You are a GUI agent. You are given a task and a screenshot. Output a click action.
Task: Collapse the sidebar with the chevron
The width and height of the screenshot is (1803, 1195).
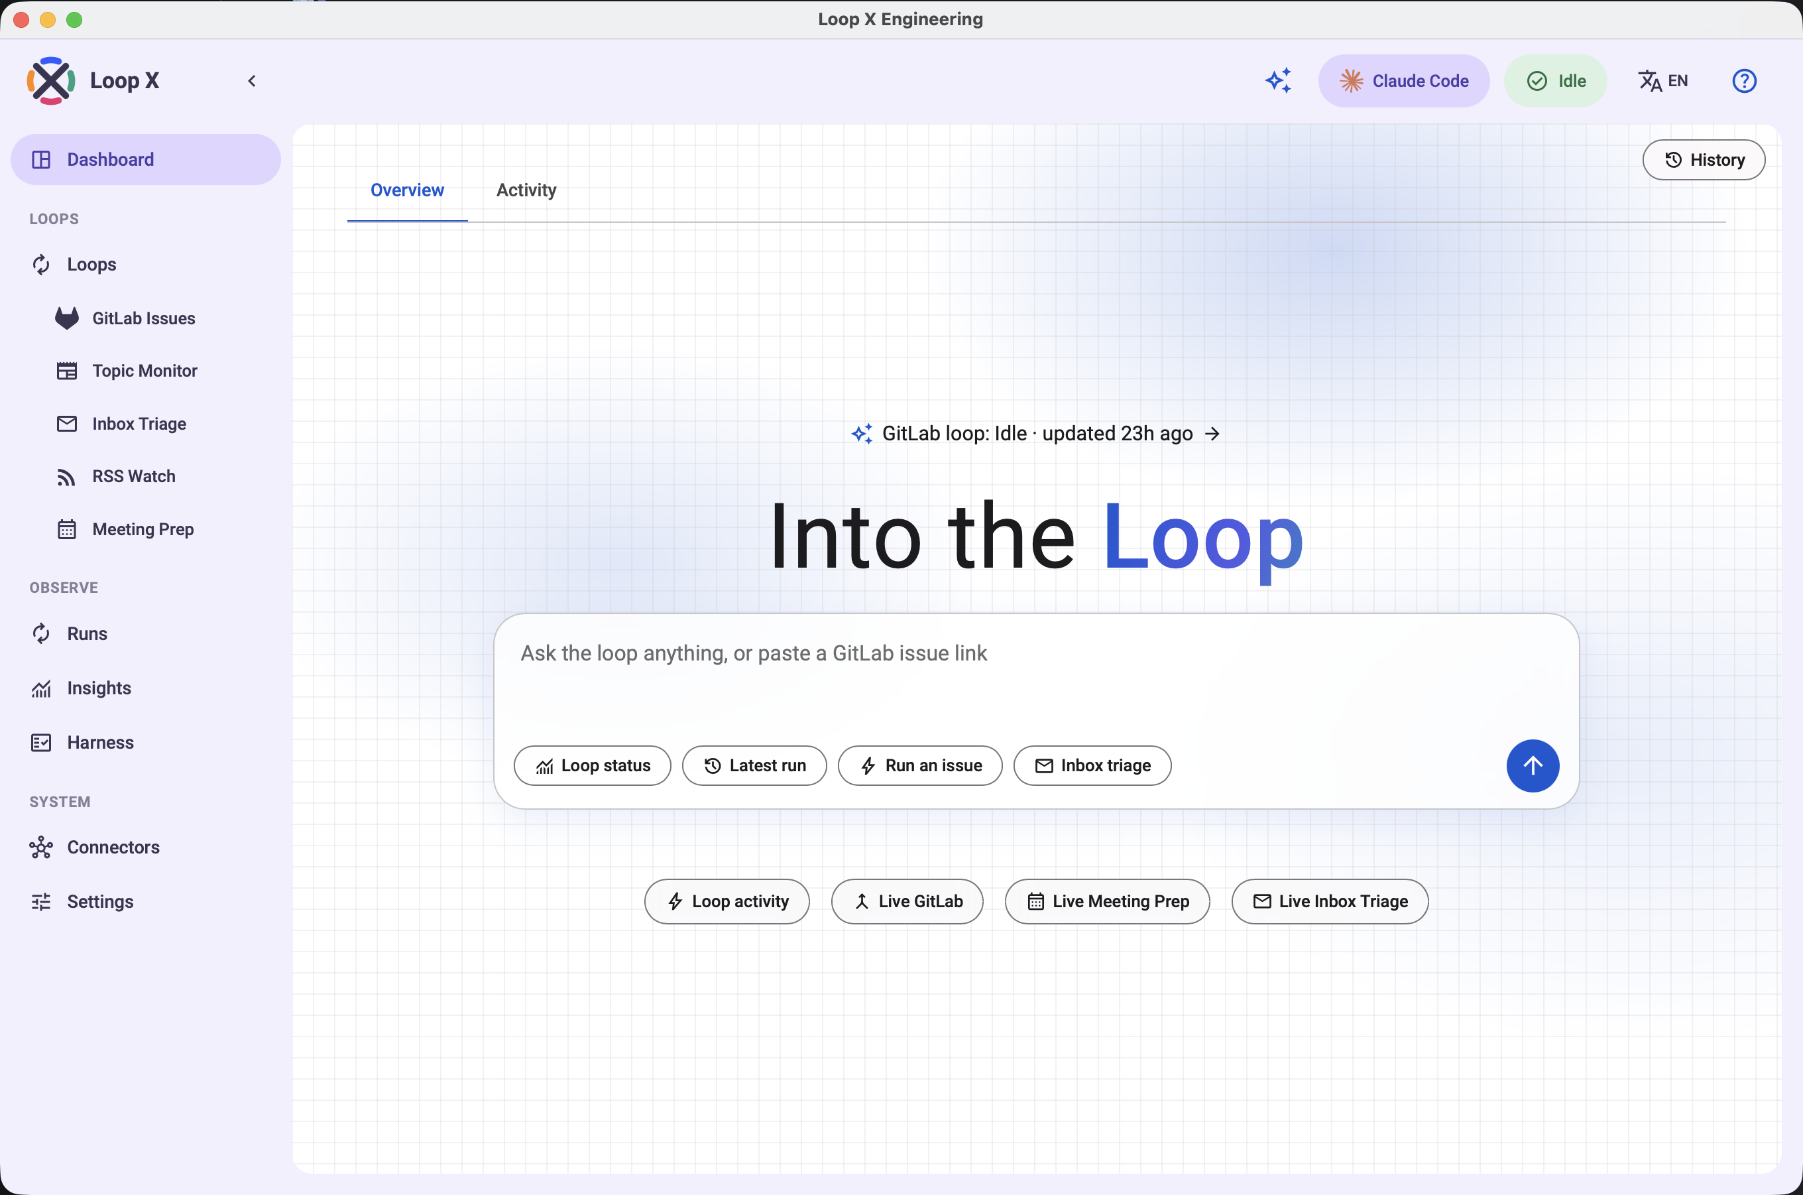(x=251, y=81)
